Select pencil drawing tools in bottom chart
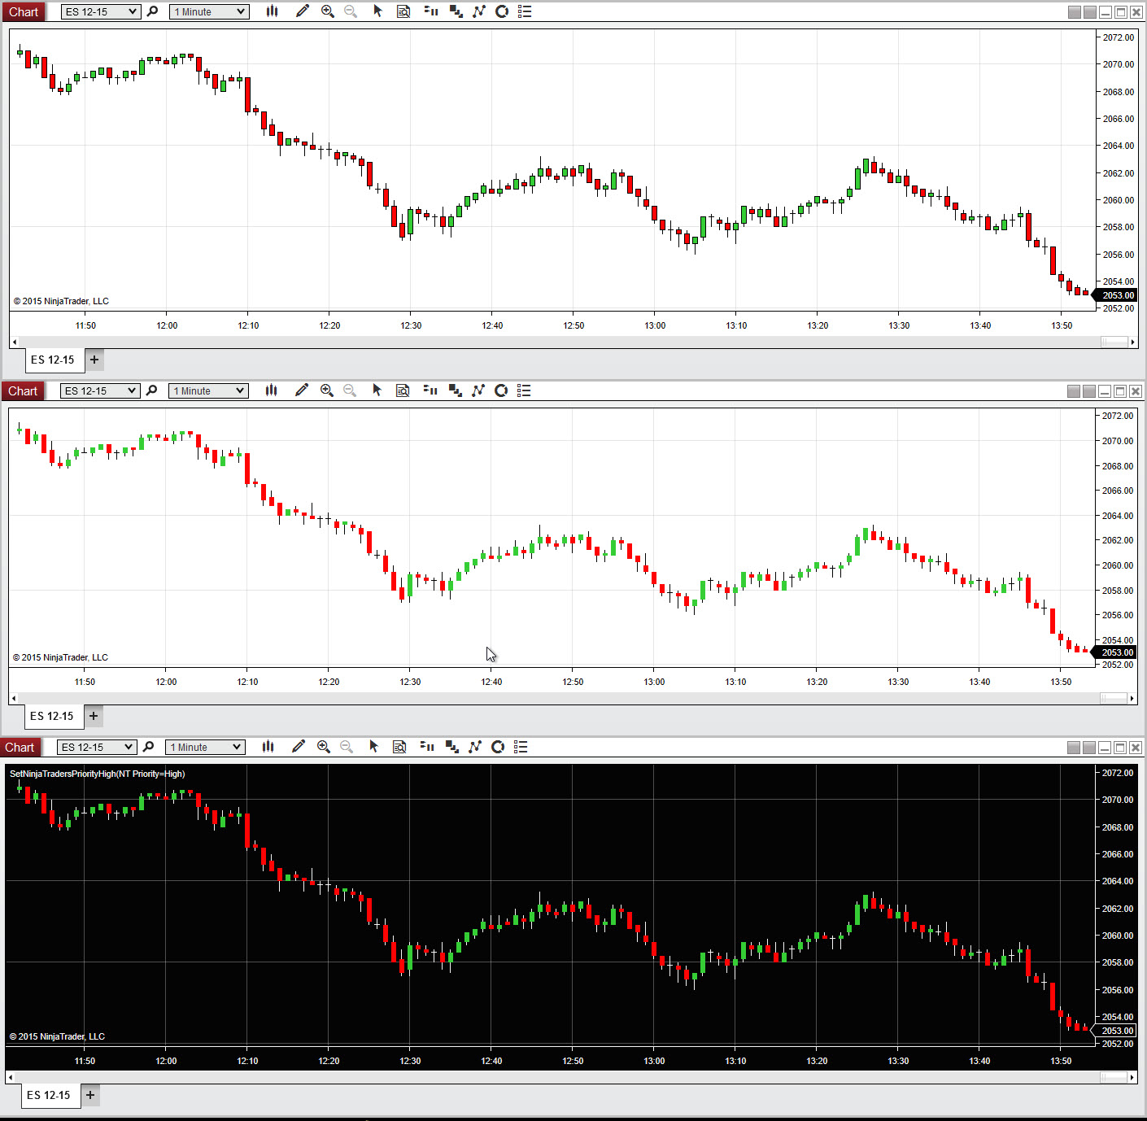Viewport: 1147px width, 1121px height. (x=298, y=747)
